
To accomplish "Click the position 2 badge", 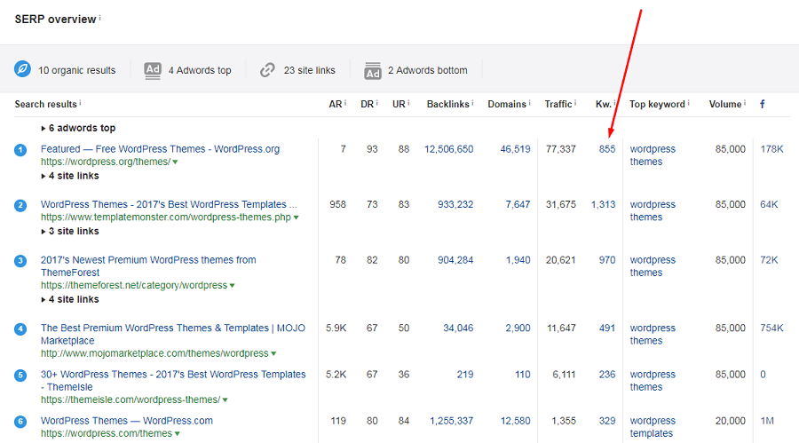I will coord(20,205).
